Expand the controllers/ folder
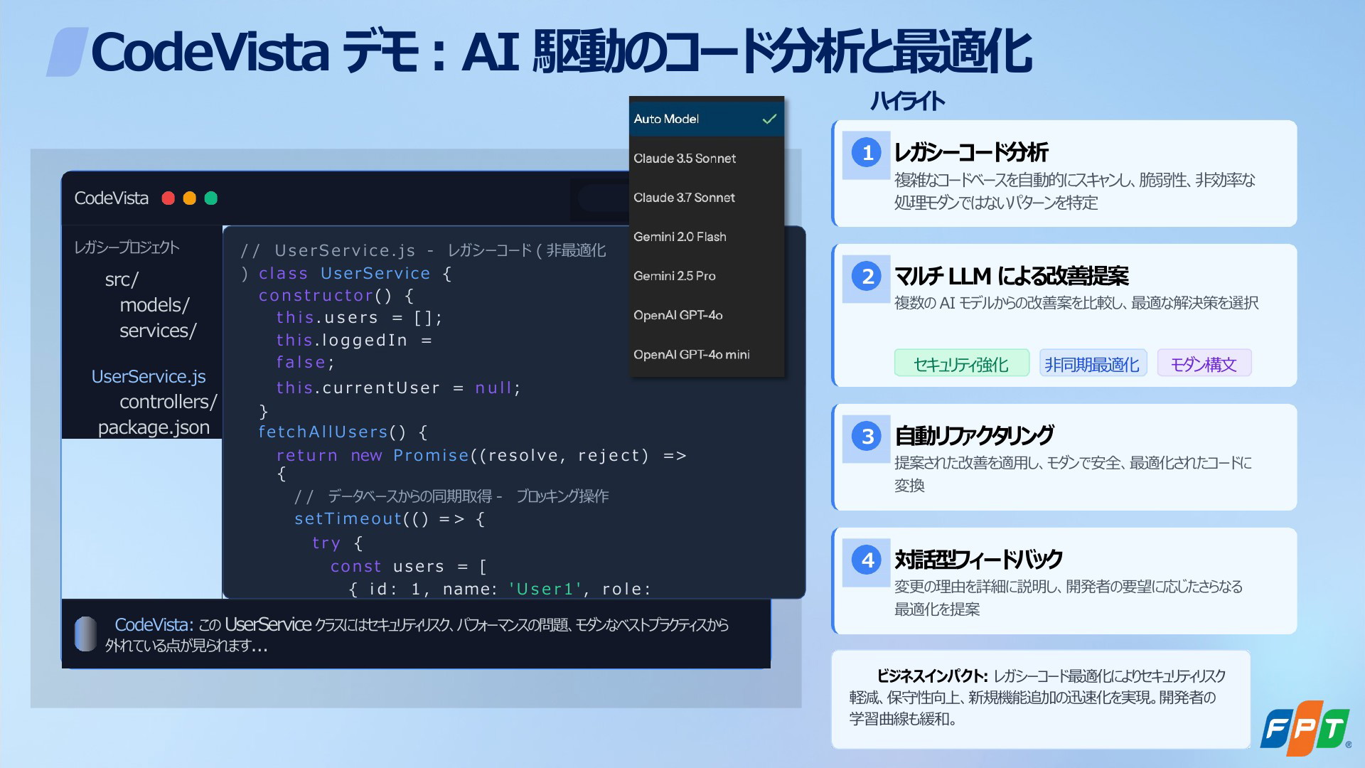The width and height of the screenshot is (1365, 768). point(168,402)
